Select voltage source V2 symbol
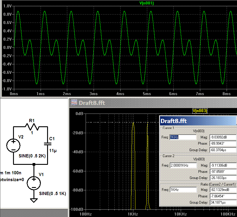 tap(13, 146)
